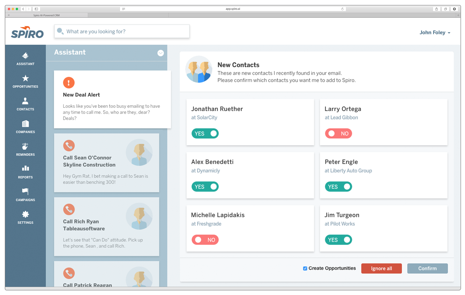Click the Michelle Lapidakis contact name
Screen dimensions: 465x295
[x=218, y=215]
